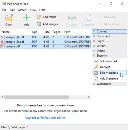Open the Help menu
Viewport: 128px width, 130px height.
42,10
